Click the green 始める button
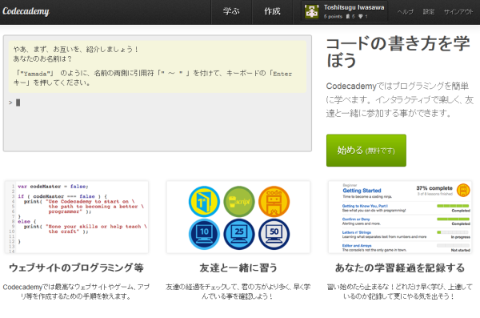The height and width of the screenshot is (318, 480). point(366,151)
